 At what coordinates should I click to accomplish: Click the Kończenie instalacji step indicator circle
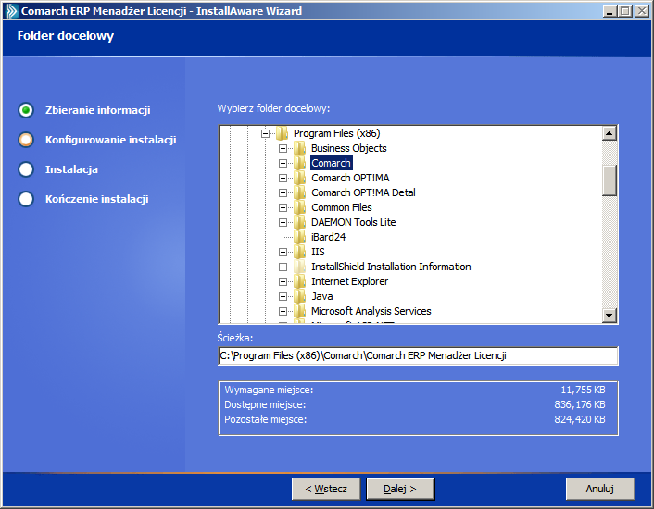pyautogui.click(x=26, y=199)
